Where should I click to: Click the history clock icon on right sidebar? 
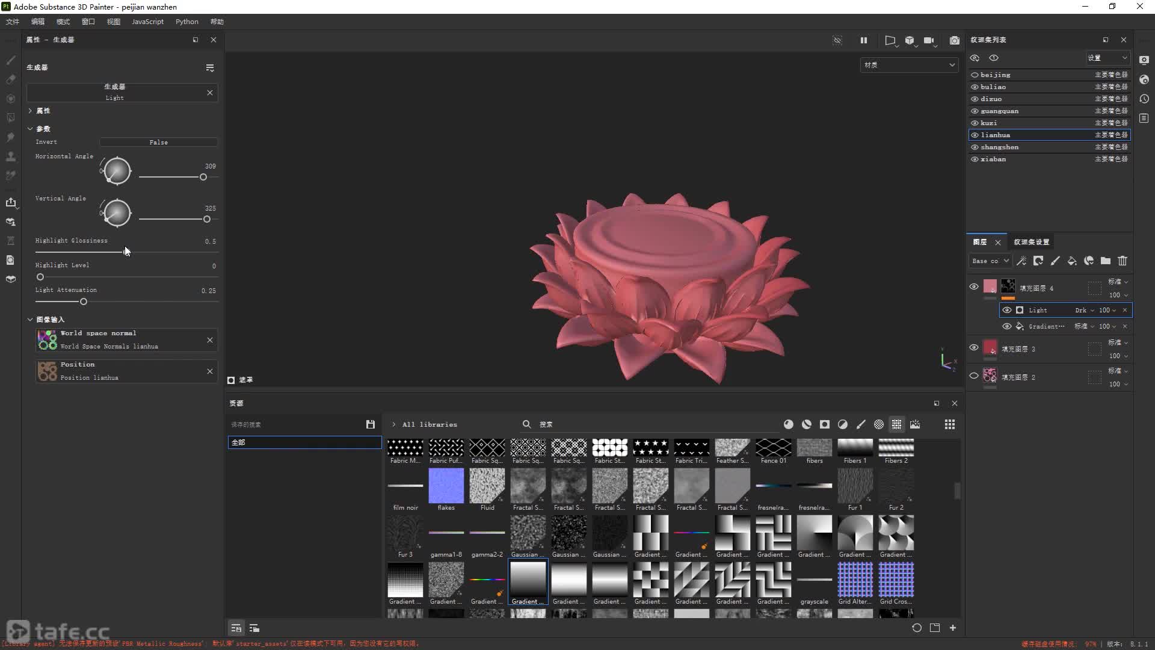(1144, 99)
